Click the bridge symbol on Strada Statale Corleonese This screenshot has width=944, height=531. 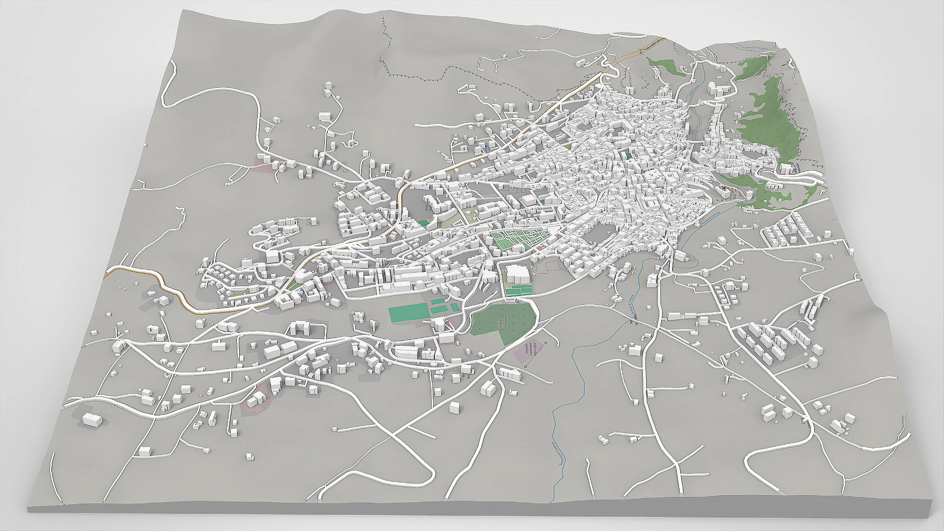point(641,51)
